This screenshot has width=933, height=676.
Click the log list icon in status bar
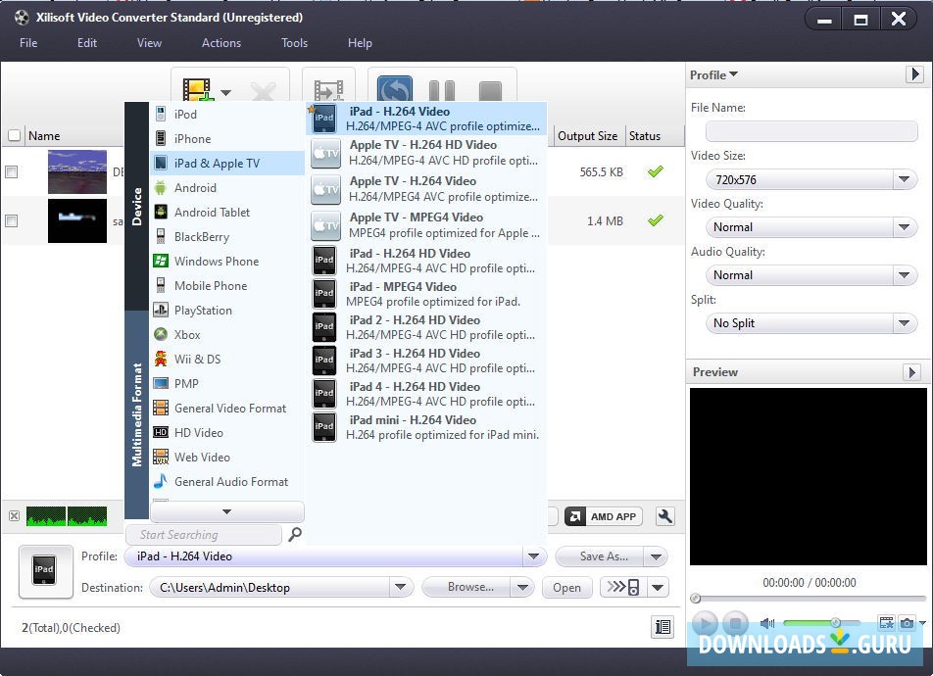tap(663, 627)
